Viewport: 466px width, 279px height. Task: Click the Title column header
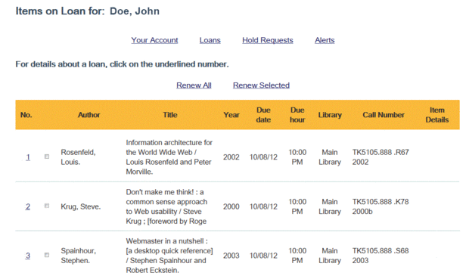[170, 115]
